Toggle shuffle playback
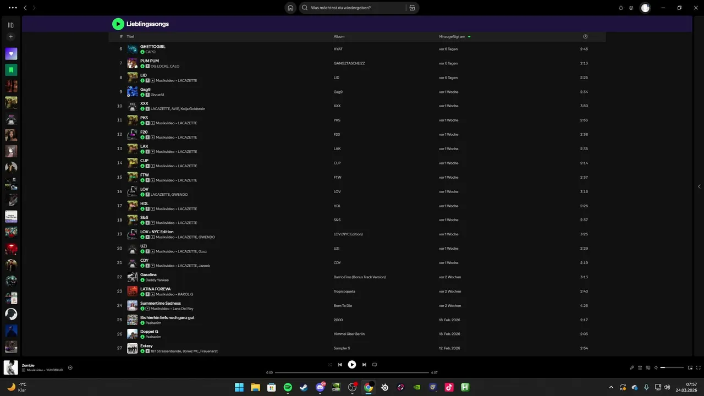This screenshot has height=396, width=704. pos(329,365)
